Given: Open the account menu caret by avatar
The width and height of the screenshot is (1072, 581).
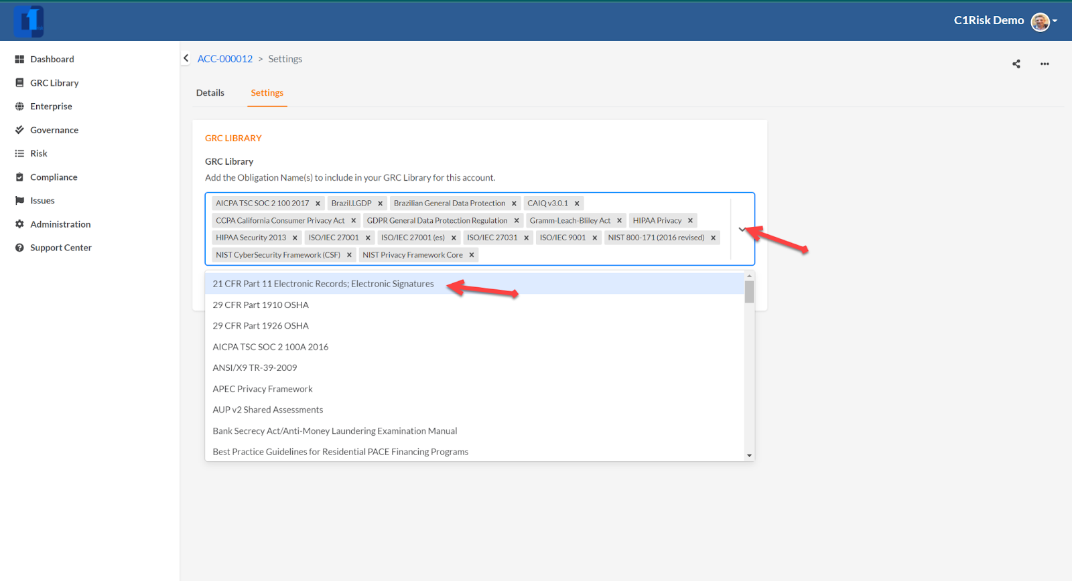Looking at the screenshot, I should 1055,21.
